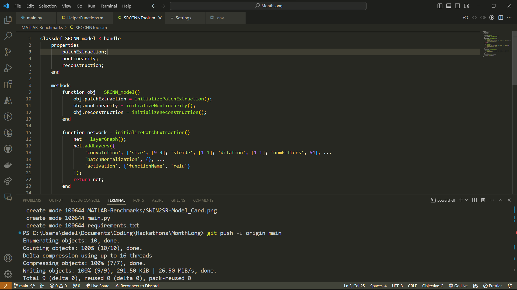This screenshot has width=517, height=290.
Task: Open the GitHub icon in activity bar
Action: tap(8, 149)
